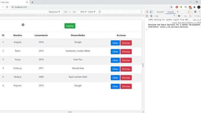This screenshot has width=201, height=113.
Task: Edit the Polymer row
Action: (115, 86)
